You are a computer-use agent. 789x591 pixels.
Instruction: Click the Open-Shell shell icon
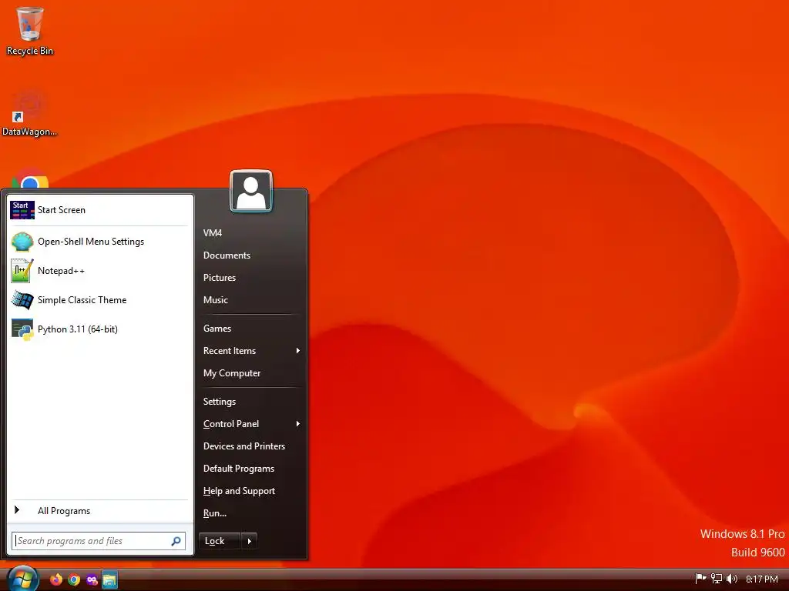(22, 242)
